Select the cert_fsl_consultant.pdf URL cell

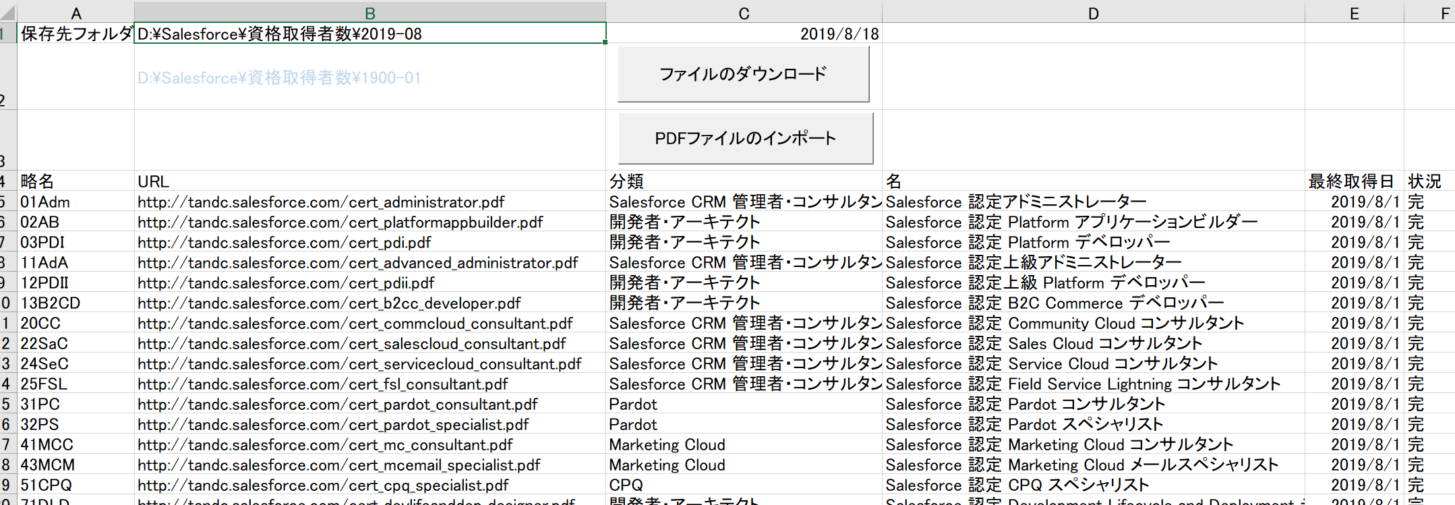click(370, 383)
